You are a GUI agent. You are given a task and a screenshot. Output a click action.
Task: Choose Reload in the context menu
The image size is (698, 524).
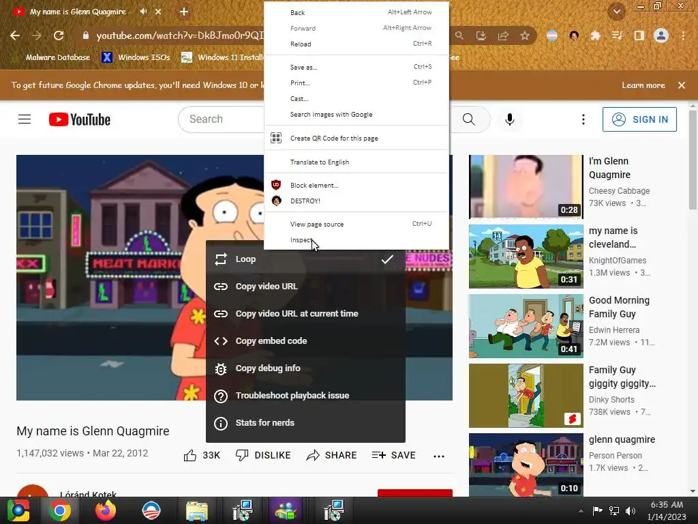(356, 44)
